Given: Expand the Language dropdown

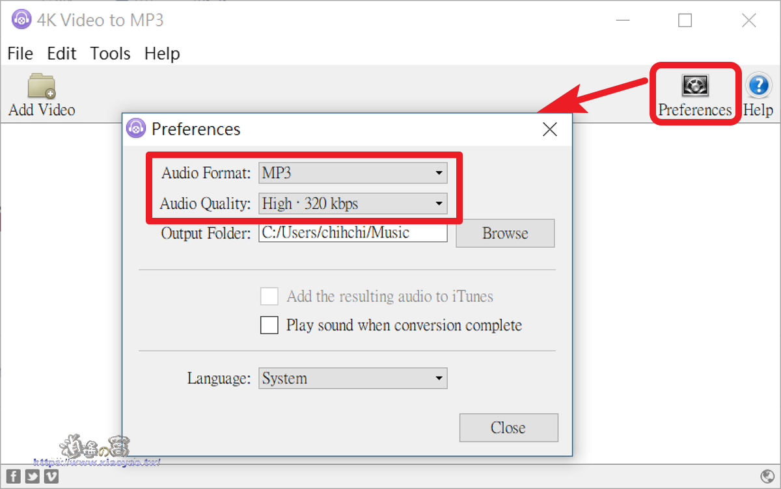Looking at the screenshot, I should [x=353, y=378].
